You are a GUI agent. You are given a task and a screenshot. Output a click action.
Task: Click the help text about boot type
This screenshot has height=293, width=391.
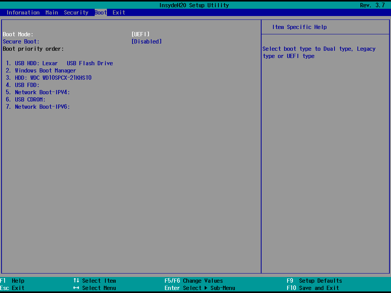pos(319,52)
